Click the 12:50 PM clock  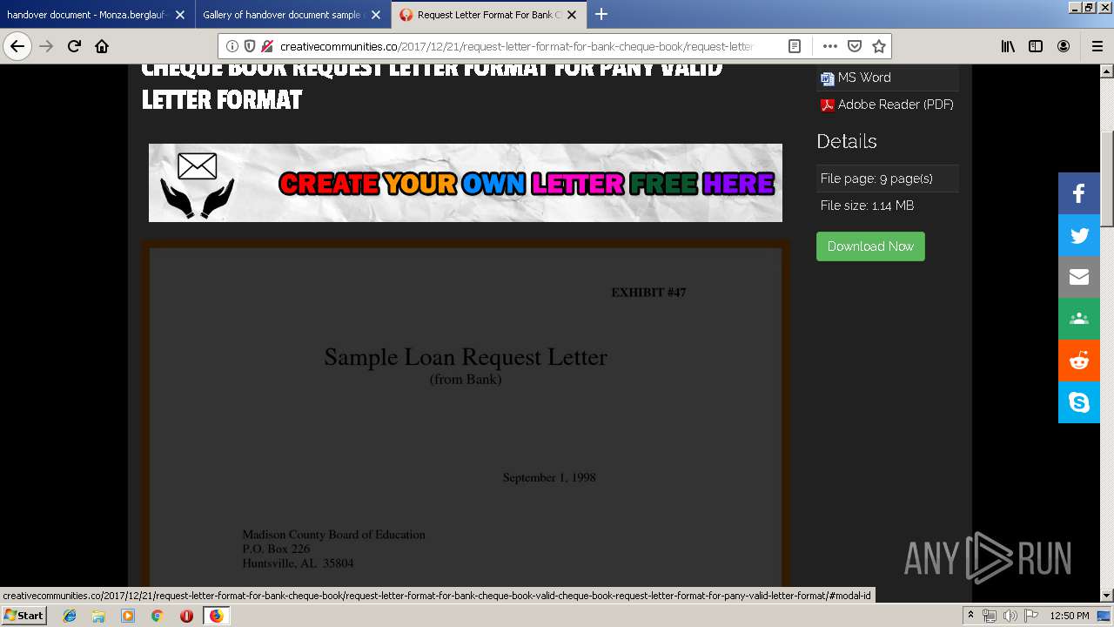pos(1070,616)
